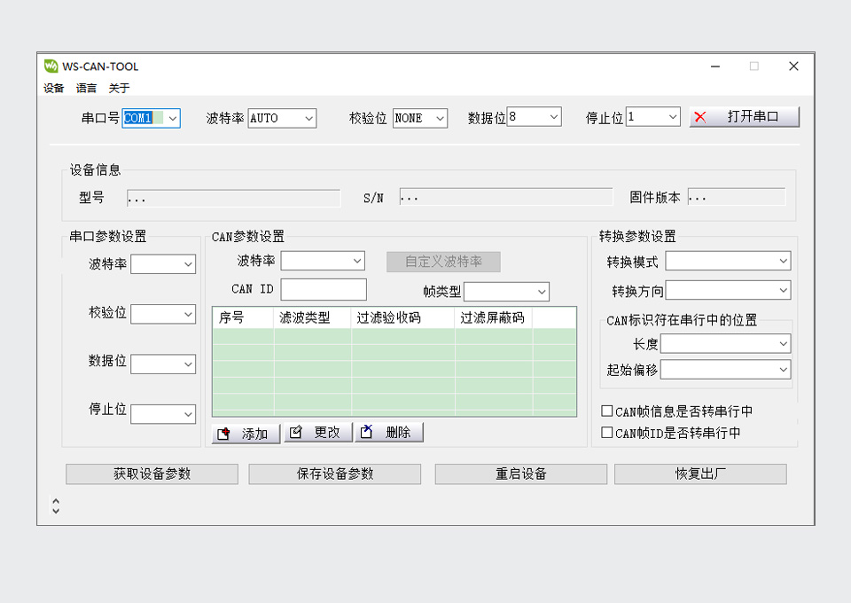Click the 固件版本 info field
This screenshot has width=851, height=603.
(x=737, y=197)
